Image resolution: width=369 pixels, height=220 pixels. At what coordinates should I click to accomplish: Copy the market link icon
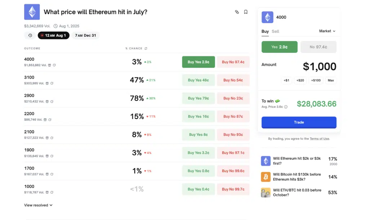click(237, 12)
